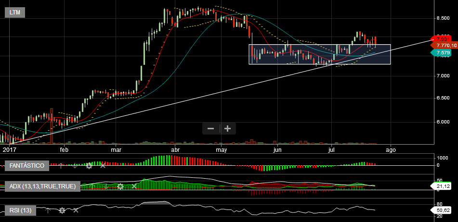Zoom out with the minus button
The height and width of the screenshot is (222, 458).
pyautogui.click(x=211, y=128)
